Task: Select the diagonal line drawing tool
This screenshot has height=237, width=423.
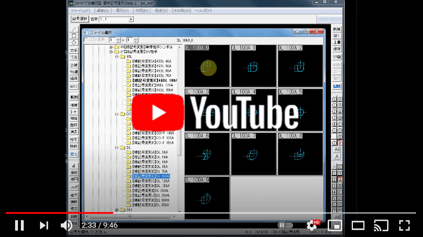Action: coord(74,29)
